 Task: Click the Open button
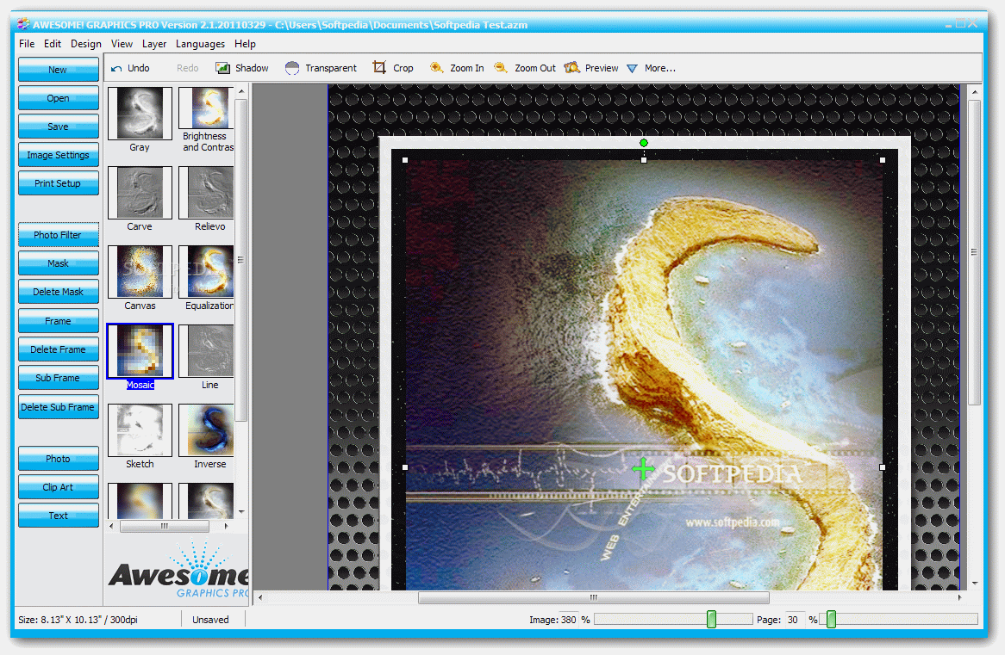pyautogui.click(x=59, y=98)
